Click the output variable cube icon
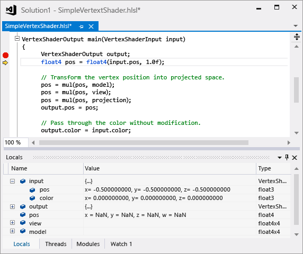303x254 pixels. (x=23, y=206)
